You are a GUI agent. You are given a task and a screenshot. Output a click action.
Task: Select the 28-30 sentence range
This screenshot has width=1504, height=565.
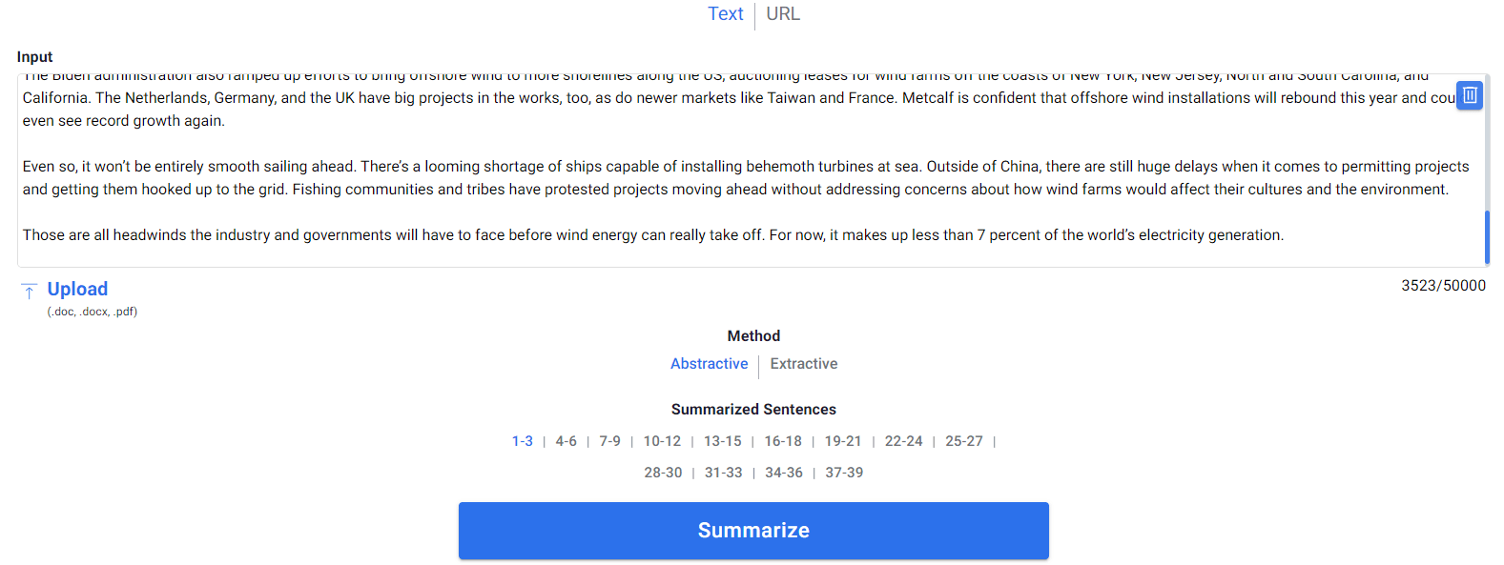click(x=663, y=473)
